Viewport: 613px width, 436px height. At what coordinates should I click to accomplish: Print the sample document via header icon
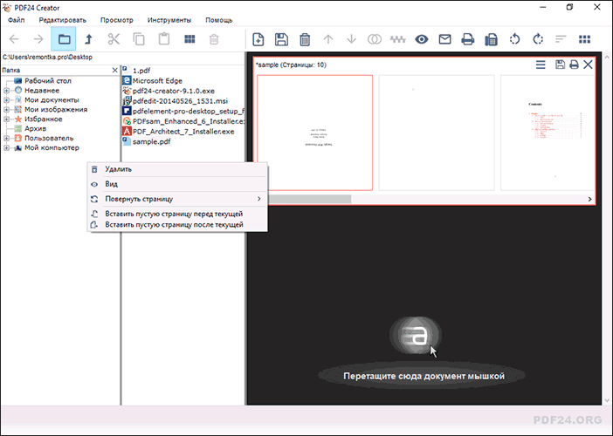(x=574, y=65)
